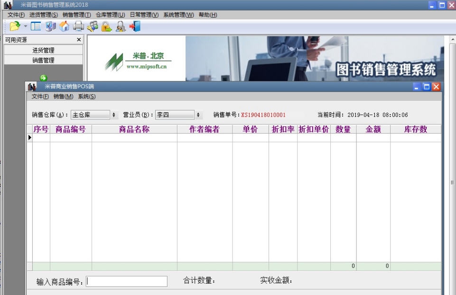The height and width of the screenshot is (295, 456).
Task: Close the 可用资源 panel with its X
Action: pos(78,39)
